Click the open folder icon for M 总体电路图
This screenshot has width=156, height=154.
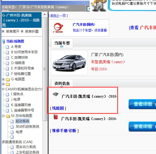[x=8, y=116]
